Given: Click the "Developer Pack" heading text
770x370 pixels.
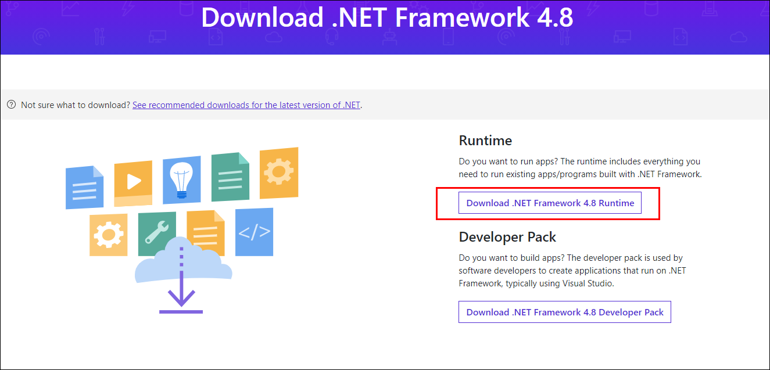Looking at the screenshot, I should pyautogui.click(x=507, y=238).
